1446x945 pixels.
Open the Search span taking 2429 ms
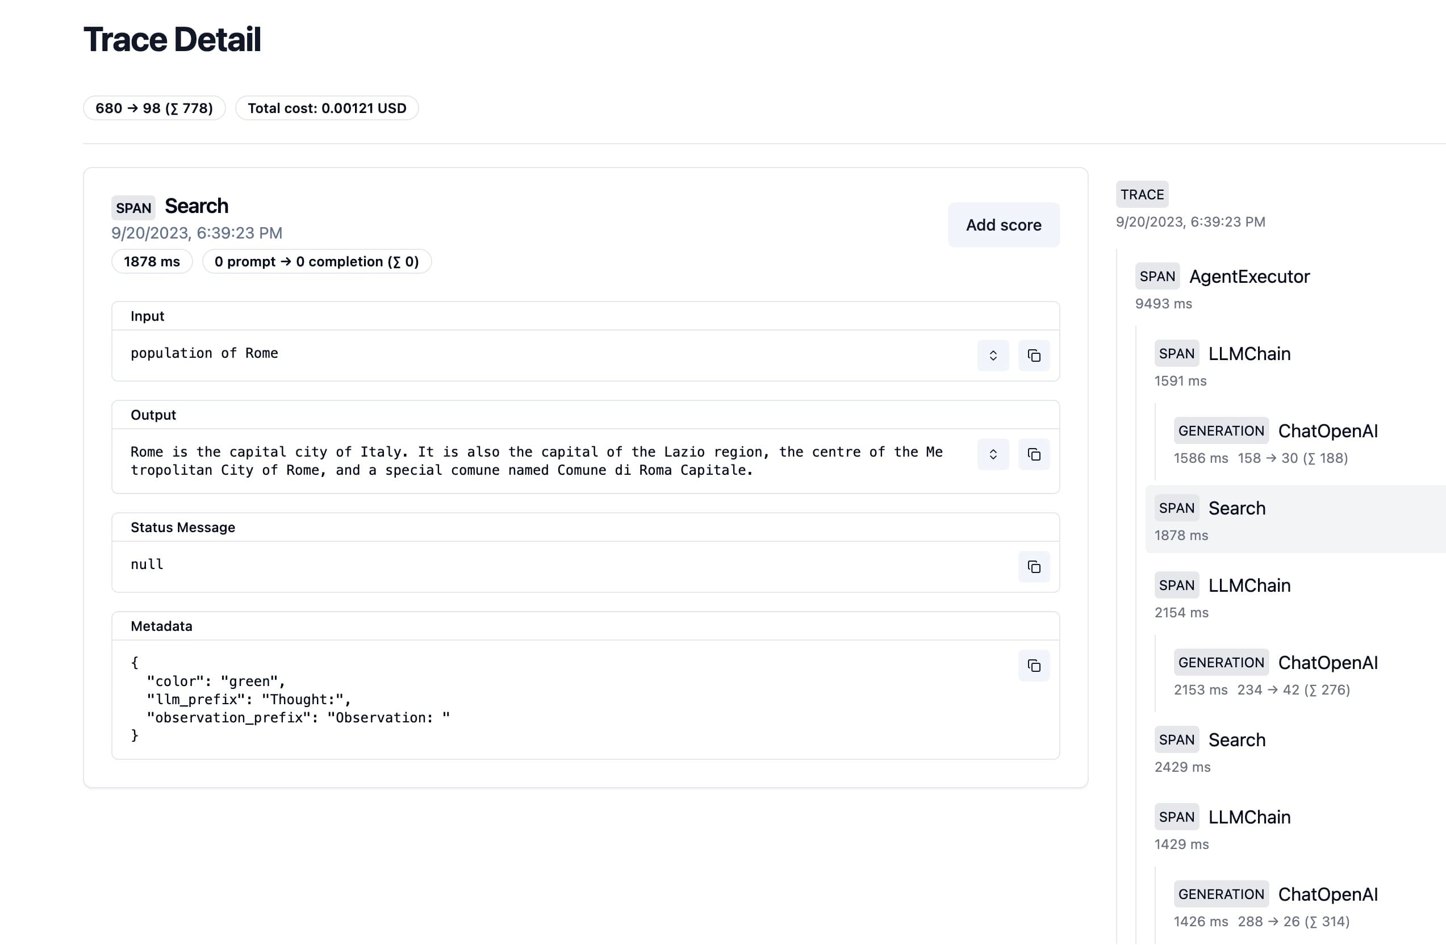[1236, 740]
